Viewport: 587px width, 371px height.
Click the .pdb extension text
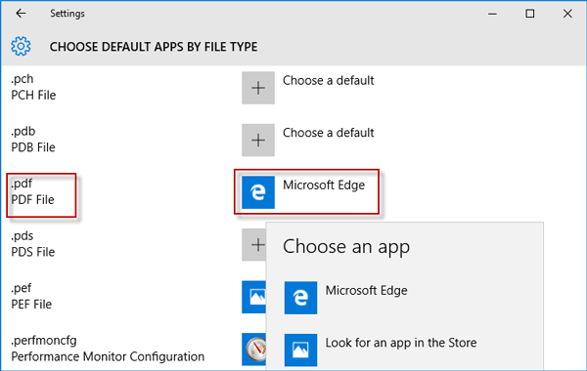point(23,132)
